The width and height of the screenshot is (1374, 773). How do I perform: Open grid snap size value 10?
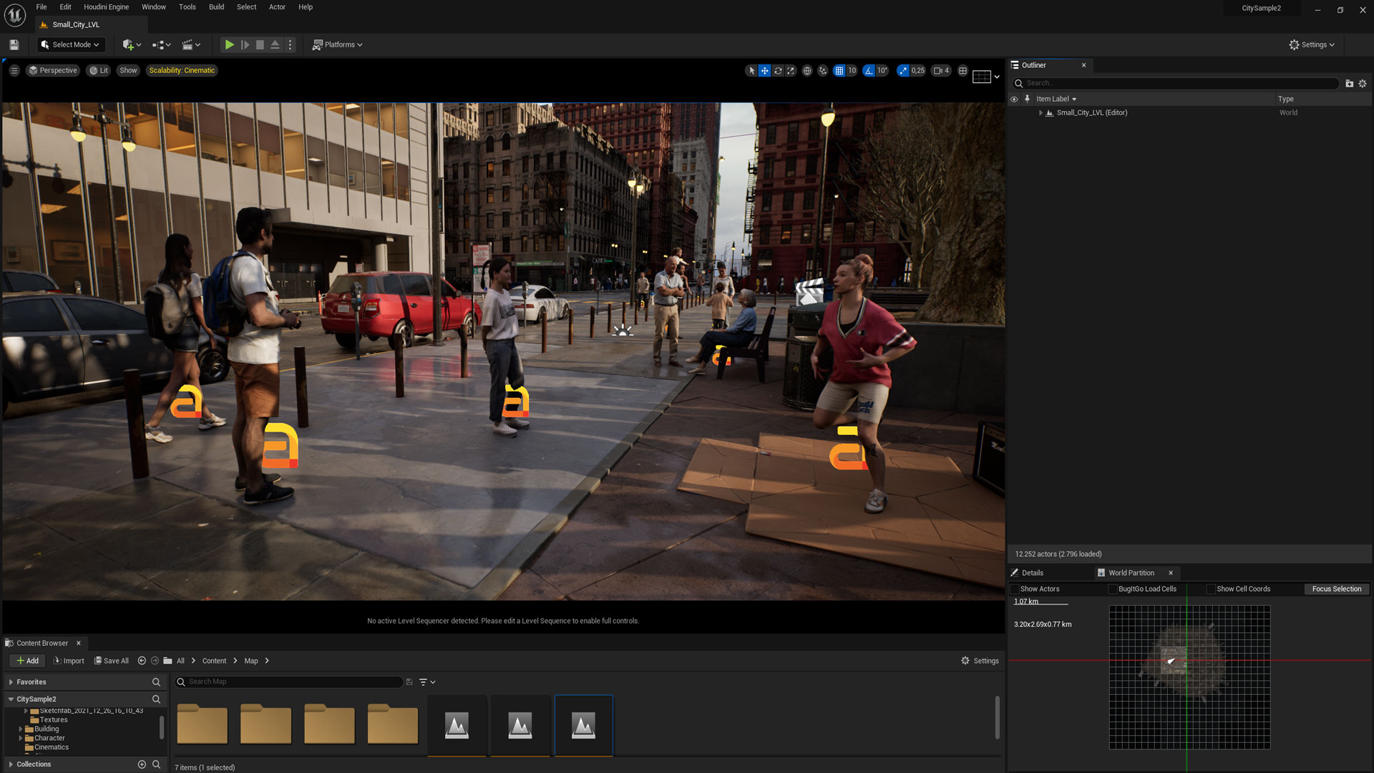(852, 70)
